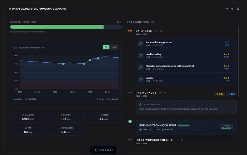Open the Evening Technique Swim workout card

tap(179, 127)
